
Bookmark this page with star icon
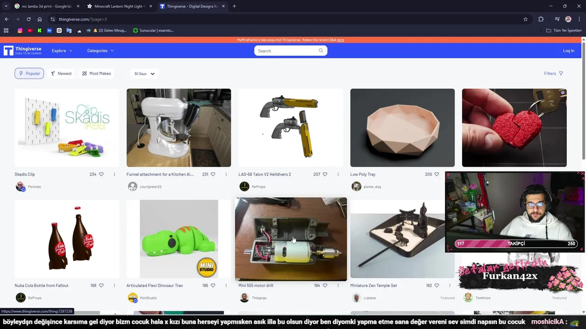tap(526, 19)
